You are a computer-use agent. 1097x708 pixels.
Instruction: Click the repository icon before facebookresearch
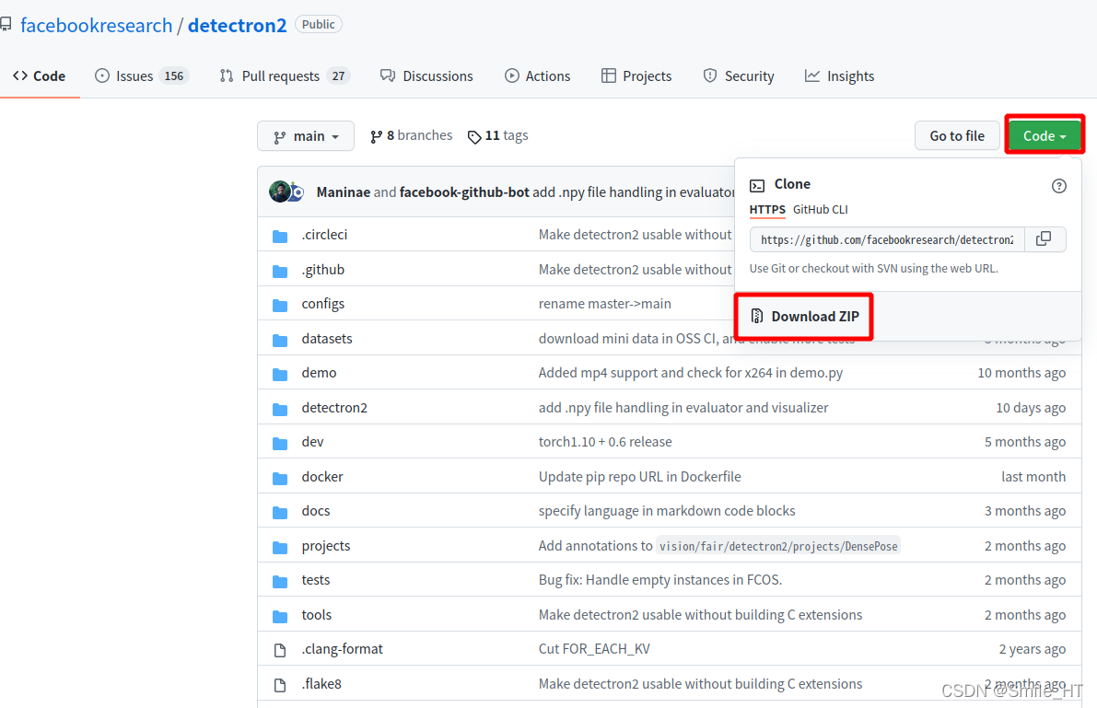pos(6,25)
